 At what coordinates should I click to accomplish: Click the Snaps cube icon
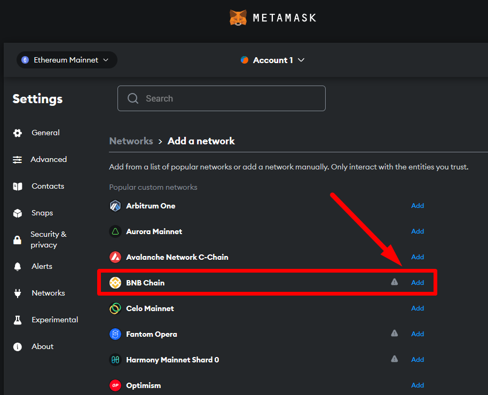tap(18, 213)
